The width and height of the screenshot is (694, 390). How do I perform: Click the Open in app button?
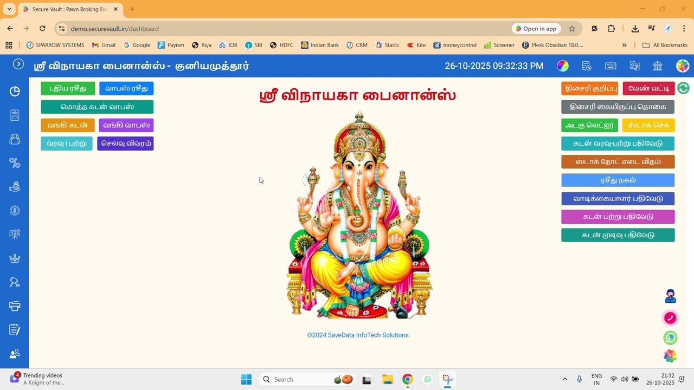tap(536, 29)
